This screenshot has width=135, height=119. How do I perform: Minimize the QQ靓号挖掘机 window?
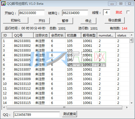pyautogui.click(x=112, y=4)
